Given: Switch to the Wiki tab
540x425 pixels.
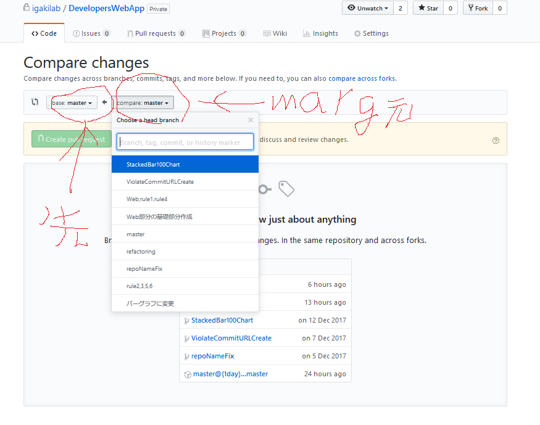Looking at the screenshot, I should click(275, 33).
